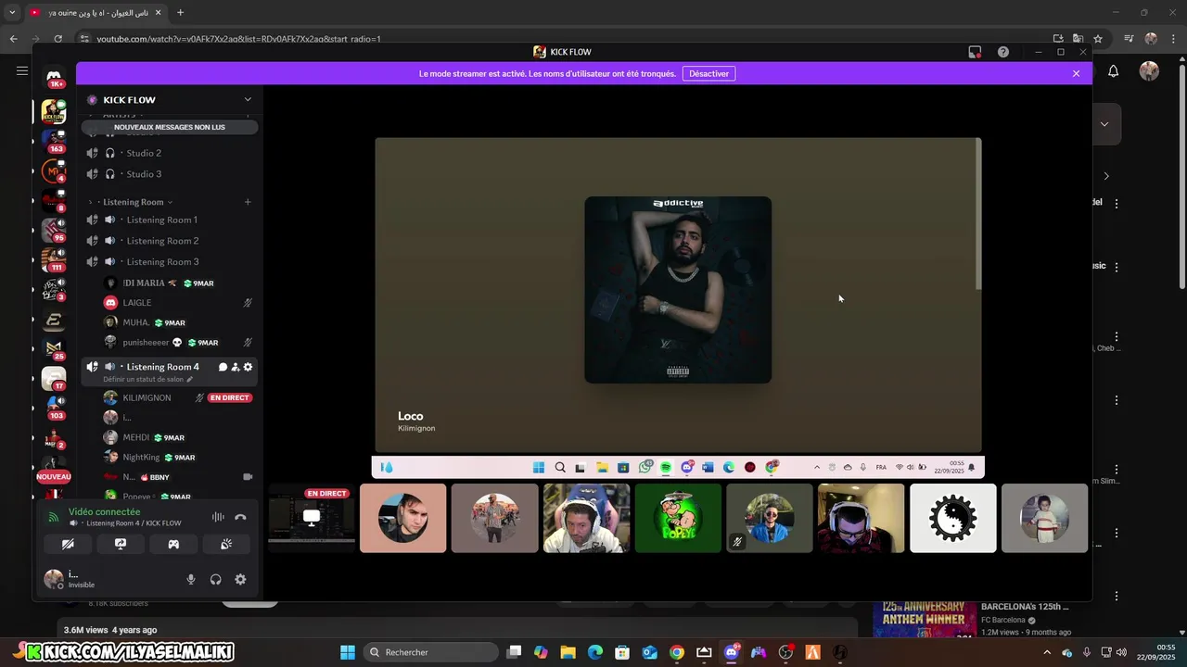The image size is (1187, 667).
Task: Open Discord taskbar icon
Action: tap(731, 652)
